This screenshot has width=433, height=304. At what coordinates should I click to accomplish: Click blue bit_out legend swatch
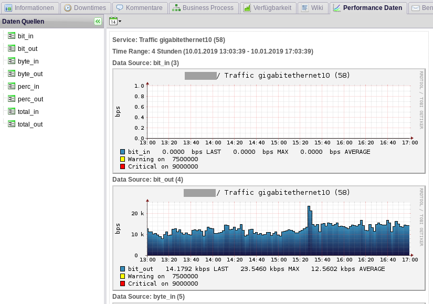pyautogui.click(x=123, y=269)
